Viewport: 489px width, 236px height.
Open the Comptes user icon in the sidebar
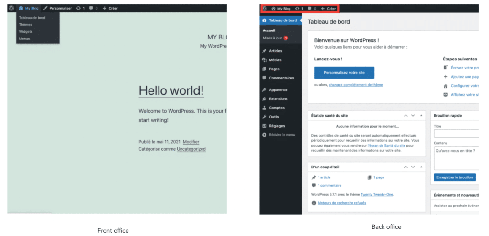click(265, 108)
